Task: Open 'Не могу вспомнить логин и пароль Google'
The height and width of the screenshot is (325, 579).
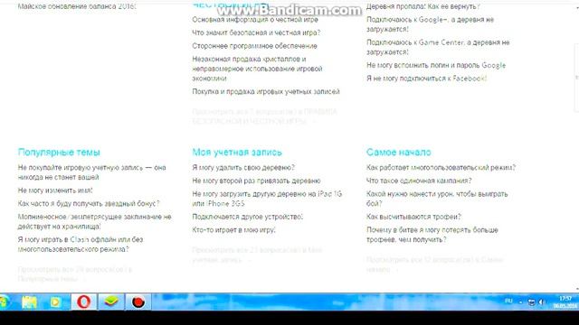Action: coord(436,65)
